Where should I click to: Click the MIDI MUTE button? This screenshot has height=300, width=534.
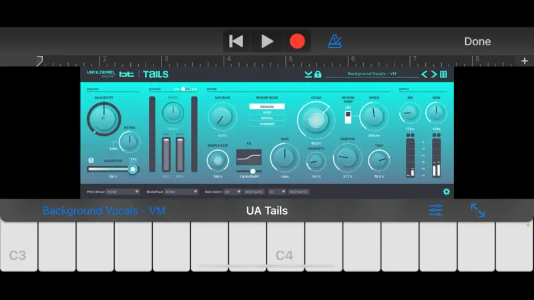[x=298, y=192]
